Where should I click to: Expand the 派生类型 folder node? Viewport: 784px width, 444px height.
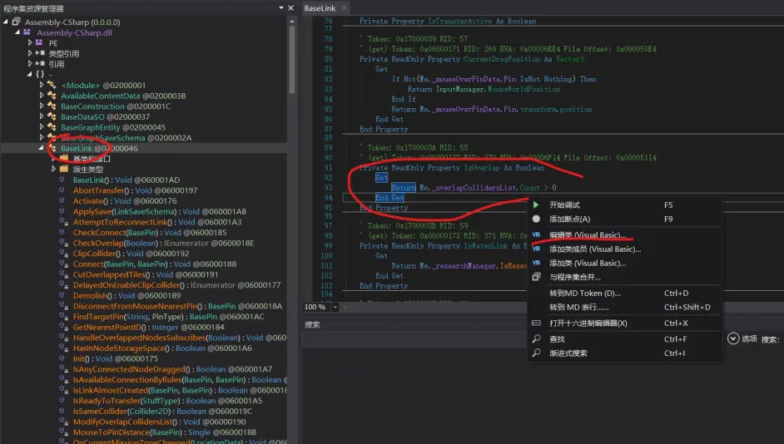pos(53,169)
